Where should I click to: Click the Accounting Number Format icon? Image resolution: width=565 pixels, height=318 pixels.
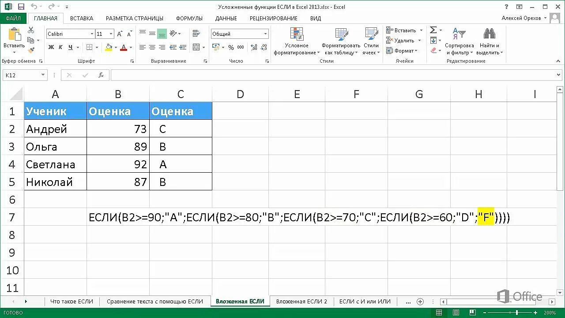point(216,47)
